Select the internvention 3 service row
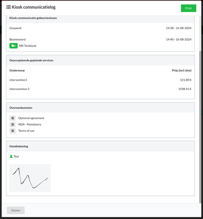203x219 pixels. pos(100,89)
